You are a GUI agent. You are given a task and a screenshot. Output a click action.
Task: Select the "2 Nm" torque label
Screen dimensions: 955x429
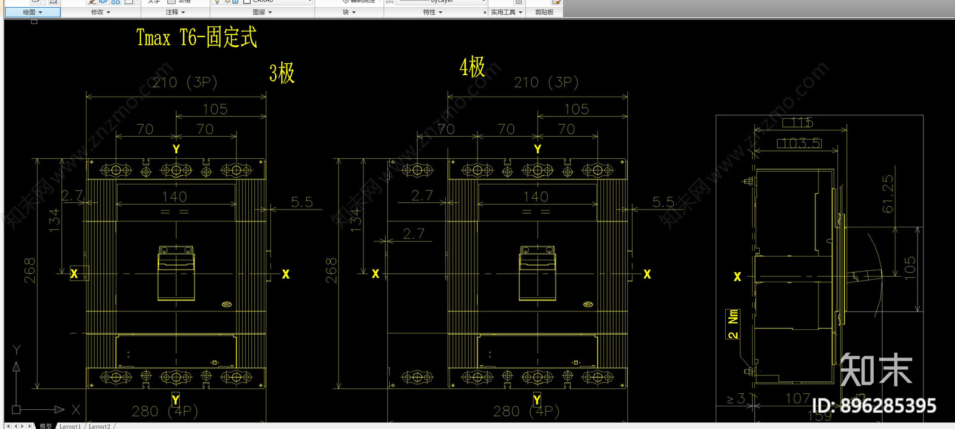pyautogui.click(x=733, y=324)
